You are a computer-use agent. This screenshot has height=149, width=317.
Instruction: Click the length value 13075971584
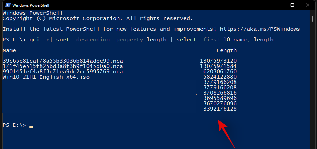click(218, 66)
